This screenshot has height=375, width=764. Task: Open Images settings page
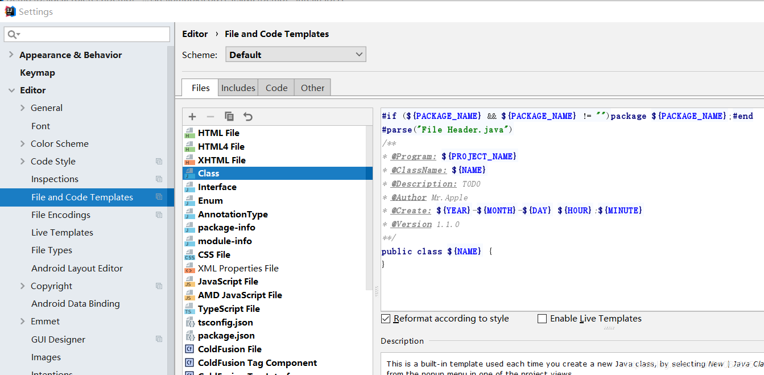pyautogui.click(x=46, y=357)
